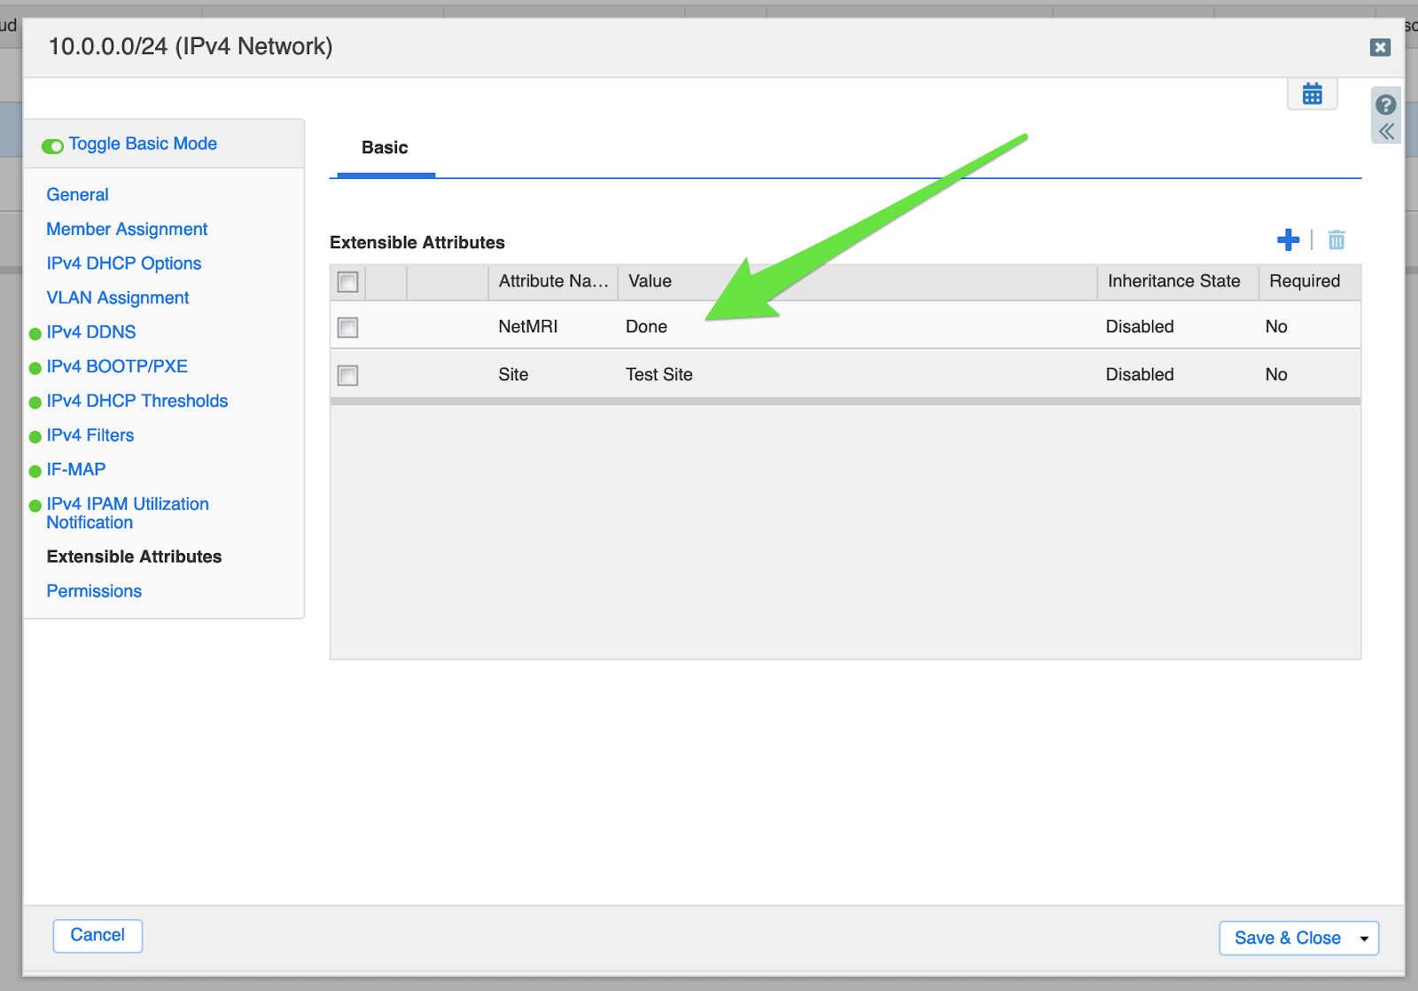Click the Save & Close button

[x=1287, y=939]
